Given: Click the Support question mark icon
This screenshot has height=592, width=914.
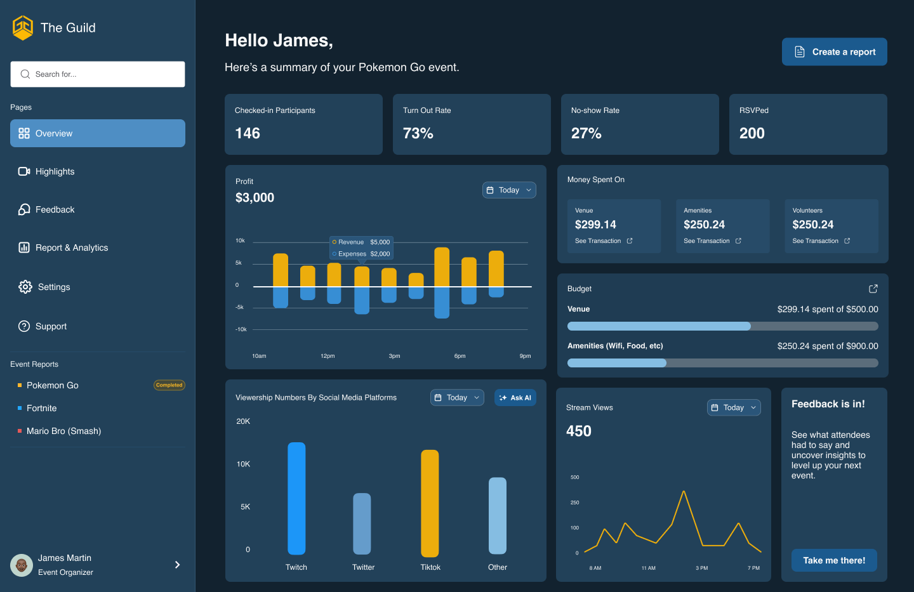Looking at the screenshot, I should coord(24,326).
